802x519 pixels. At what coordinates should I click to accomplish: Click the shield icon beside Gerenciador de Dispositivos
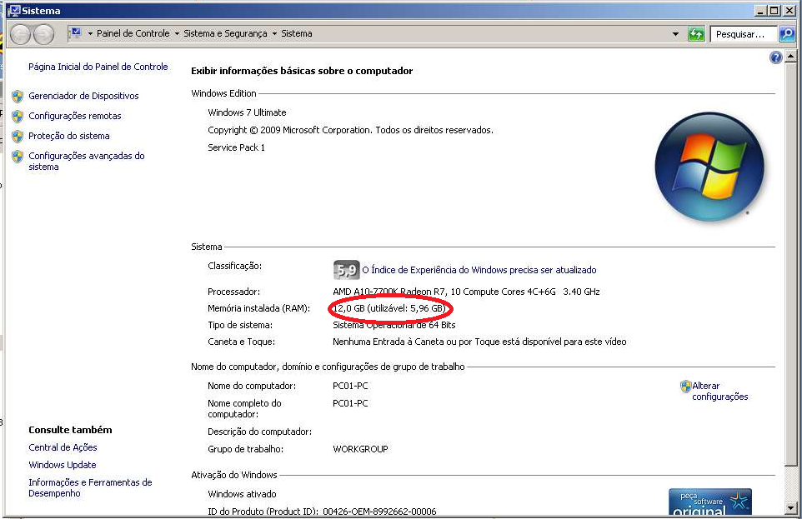(x=18, y=96)
